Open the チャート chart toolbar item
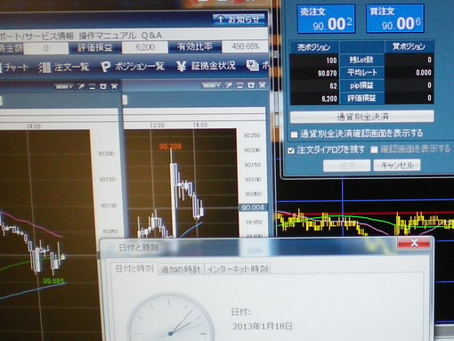 click(14, 68)
